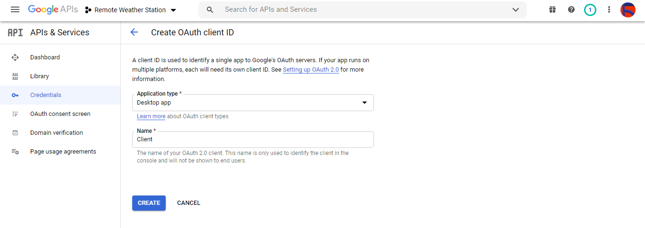Viewport: 645px width, 228px height.
Task: Follow the Setting up OAuth 2.0 link
Action: pos(311,70)
